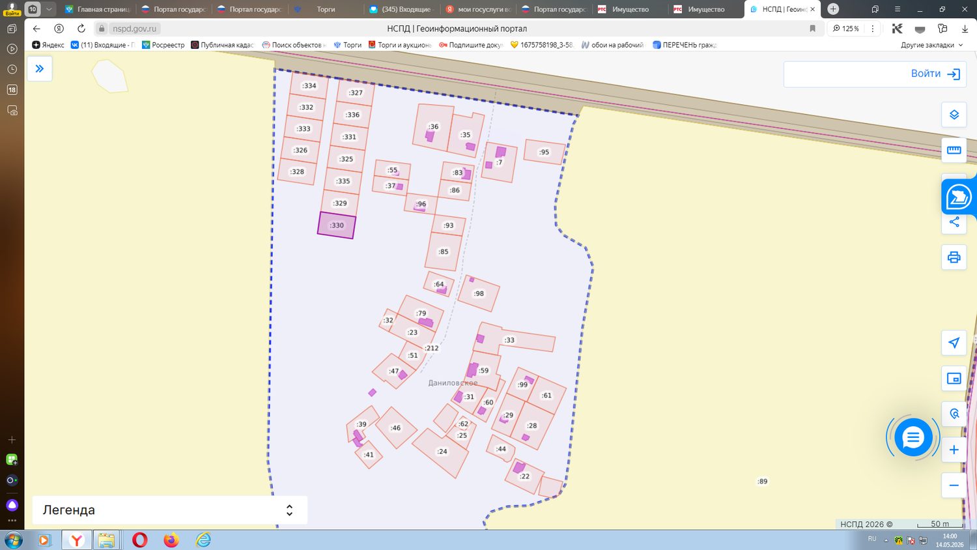Zoom out with the minus button
977x550 pixels.
[x=954, y=485]
